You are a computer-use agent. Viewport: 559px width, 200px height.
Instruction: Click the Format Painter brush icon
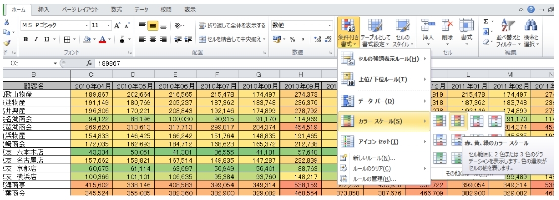(7, 43)
